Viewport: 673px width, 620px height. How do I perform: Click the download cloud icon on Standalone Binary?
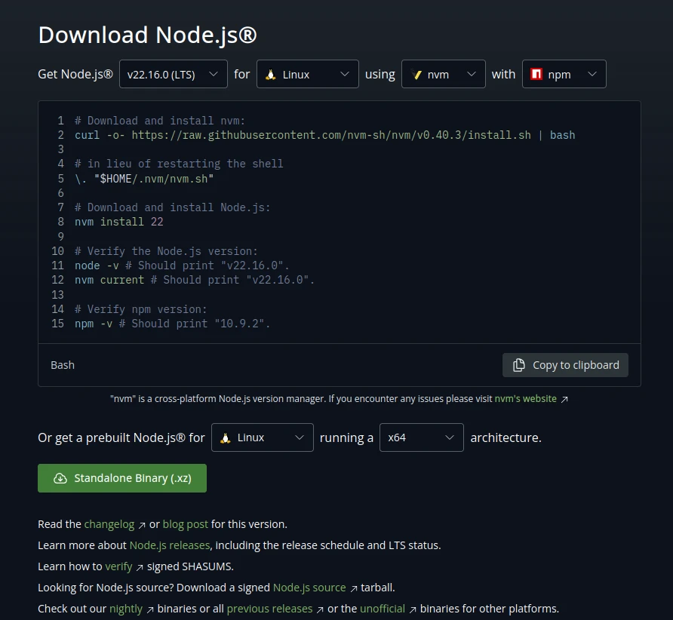pos(60,478)
